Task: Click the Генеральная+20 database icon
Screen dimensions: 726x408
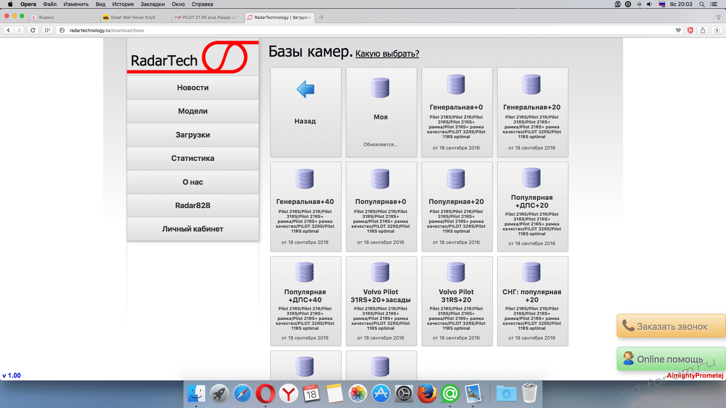Action: [x=532, y=84]
